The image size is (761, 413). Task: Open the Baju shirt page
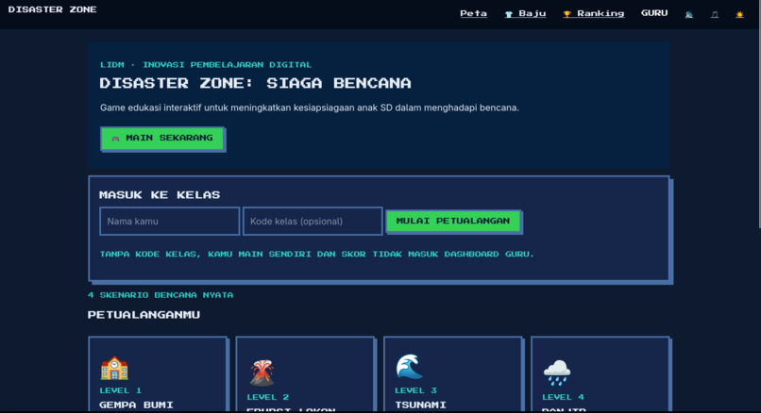pyautogui.click(x=525, y=13)
